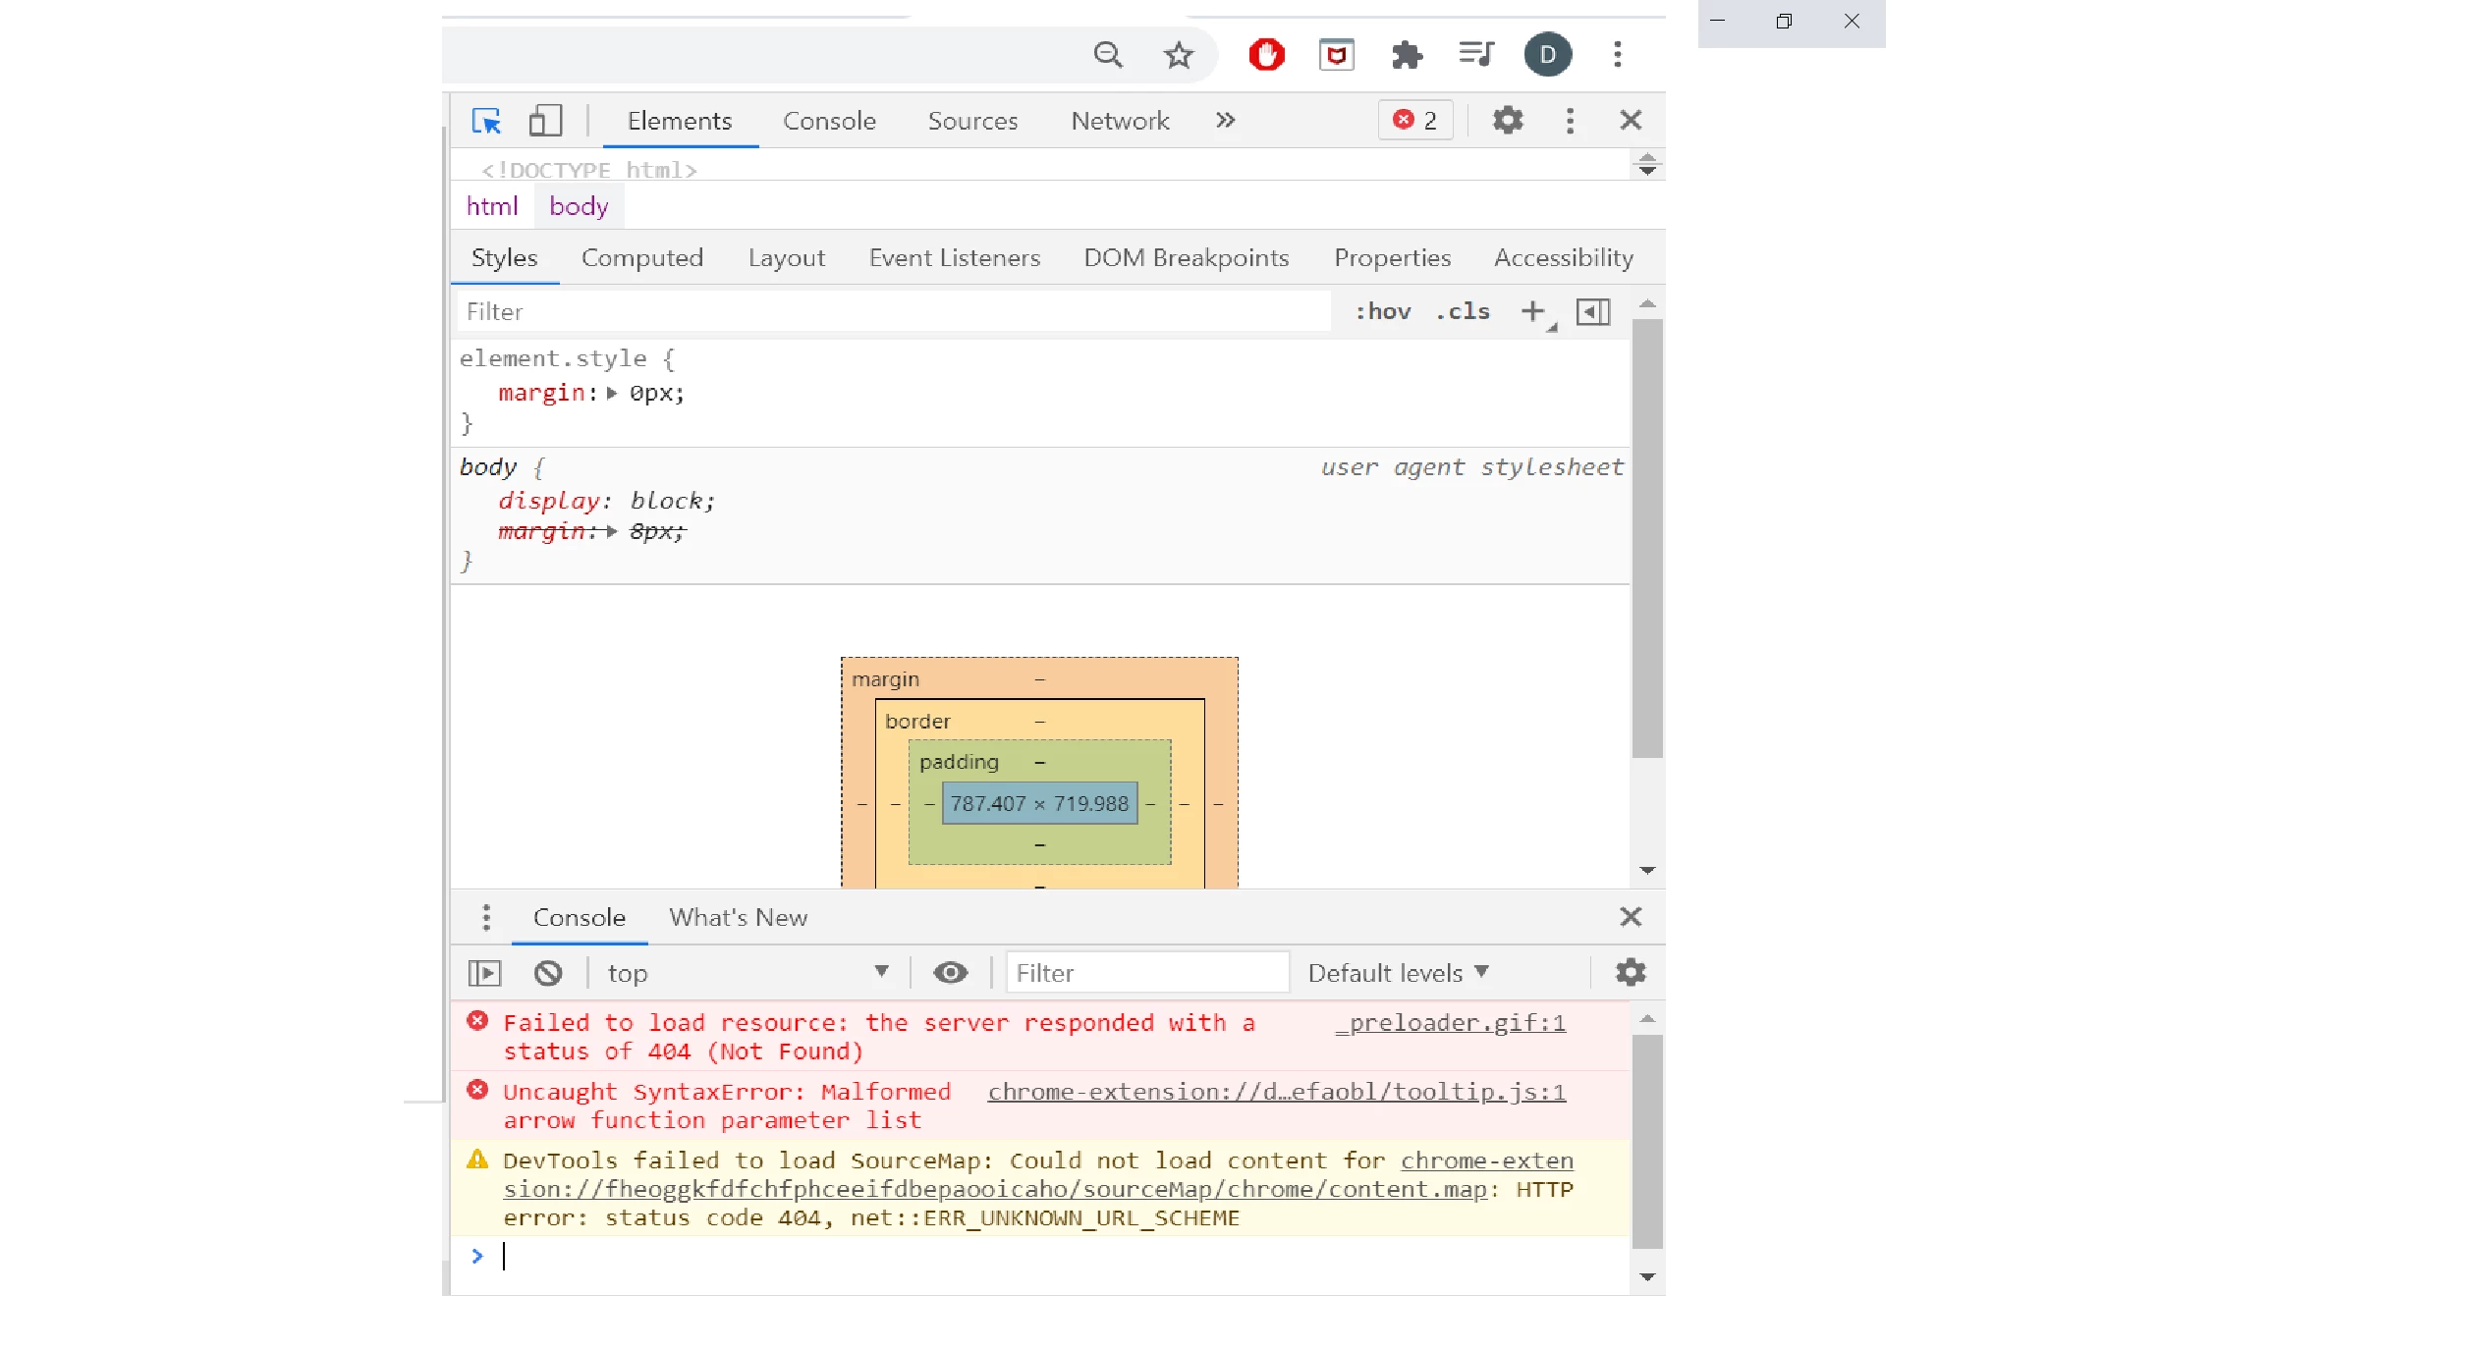Click the browser extensions puzzle icon

(1407, 55)
